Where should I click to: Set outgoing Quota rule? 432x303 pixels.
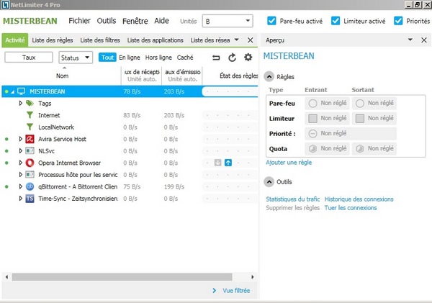tap(374, 149)
